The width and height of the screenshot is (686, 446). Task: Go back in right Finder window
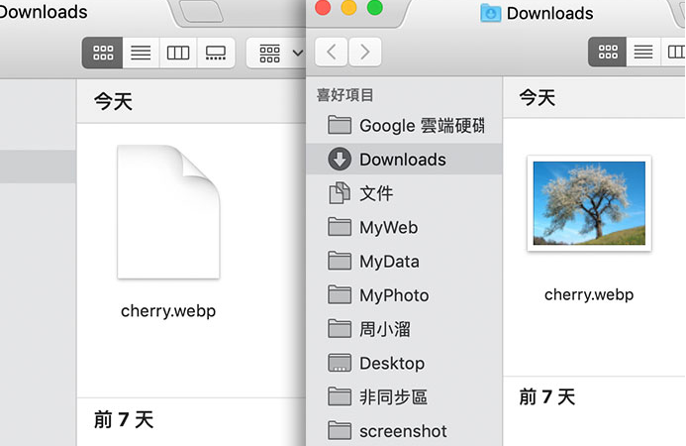332,53
